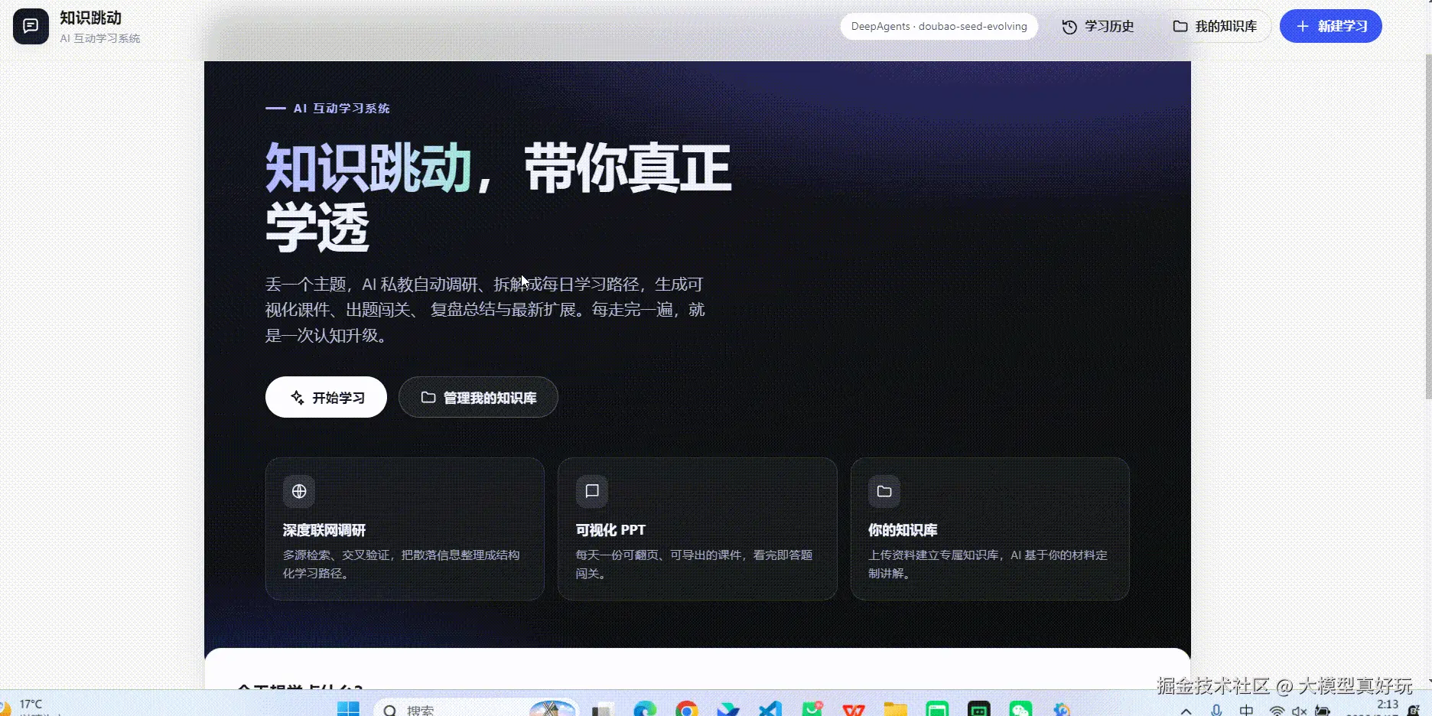This screenshot has height=716, width=1432.
Task: Start learning with the 开始学习 button
Action: click(326, 397)
